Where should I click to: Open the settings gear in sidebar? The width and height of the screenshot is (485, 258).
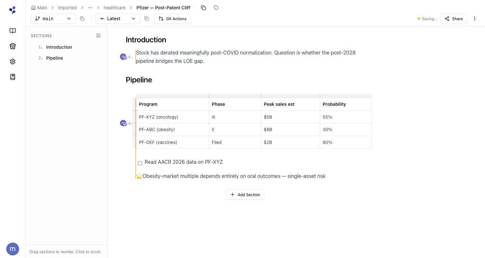coord(13,62)
